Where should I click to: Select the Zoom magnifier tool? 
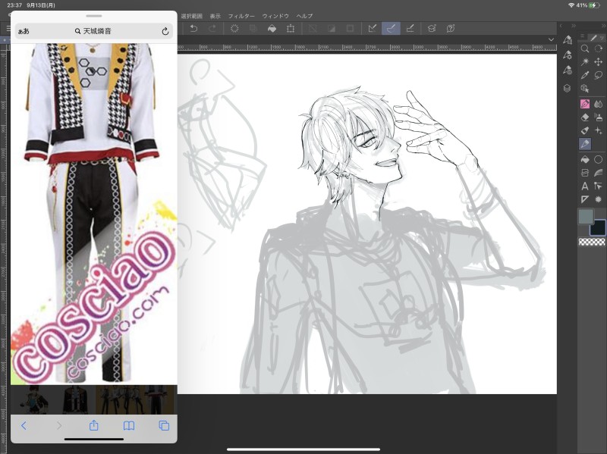click(x=585, y=49)
